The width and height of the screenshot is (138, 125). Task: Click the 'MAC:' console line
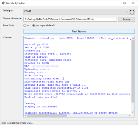[x=42, y=66]
